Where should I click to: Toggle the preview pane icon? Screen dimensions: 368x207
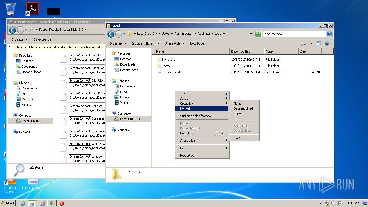[x=319, y=43]
